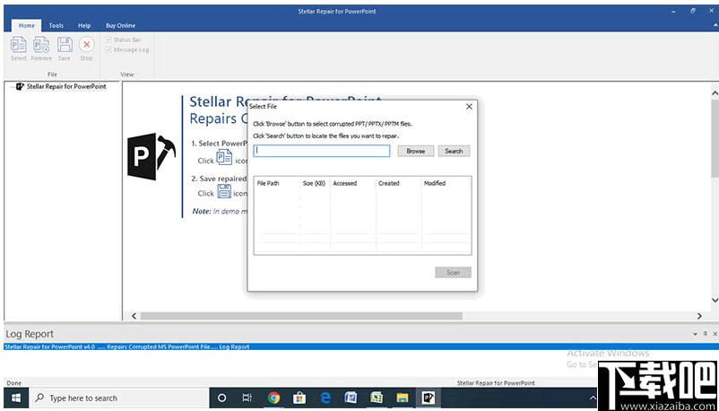Click the horizontal scroll left arrow
Viewport: 719px width, 411px height.
(x=134, y=317)
